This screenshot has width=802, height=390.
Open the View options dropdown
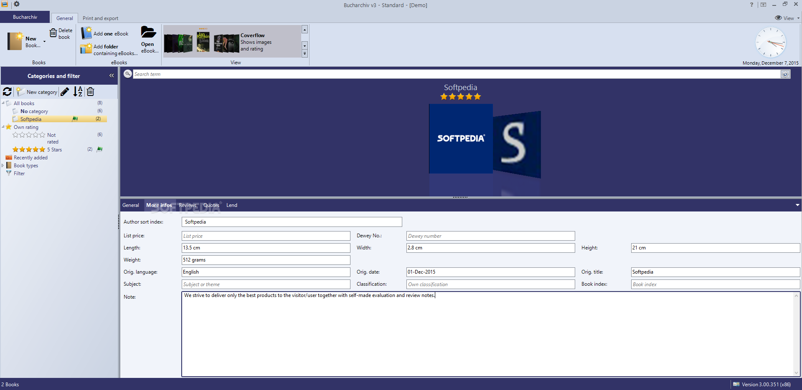tap(787, 18)
